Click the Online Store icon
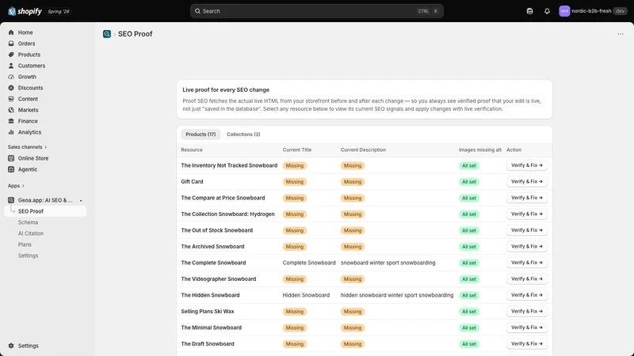 11,158
